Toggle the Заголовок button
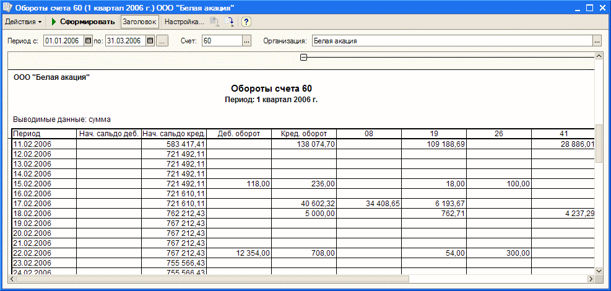 pyautogui.click(x=139, y=22)
